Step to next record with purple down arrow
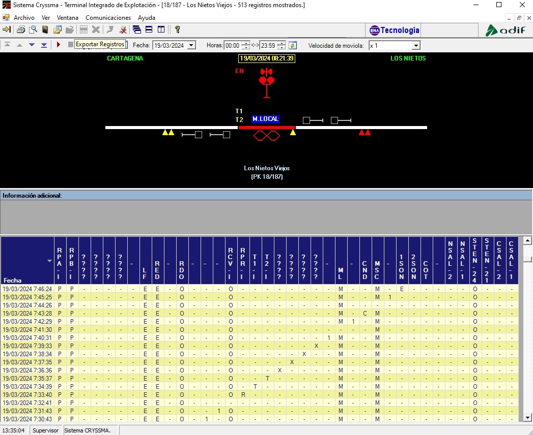Viewport: 533px width, 435px height. tap(32, 45)
